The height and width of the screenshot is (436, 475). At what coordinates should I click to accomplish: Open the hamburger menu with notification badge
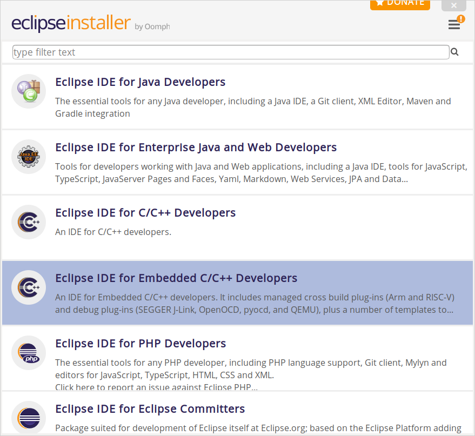456,23
